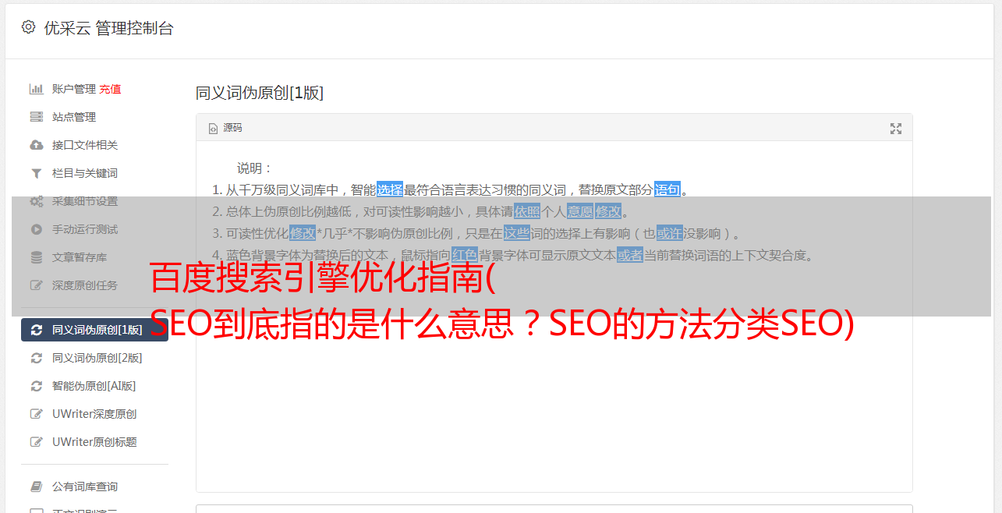The image size is (1002, 513).
Task: Click the highlighted word 或者
Action: coord(630,255)
